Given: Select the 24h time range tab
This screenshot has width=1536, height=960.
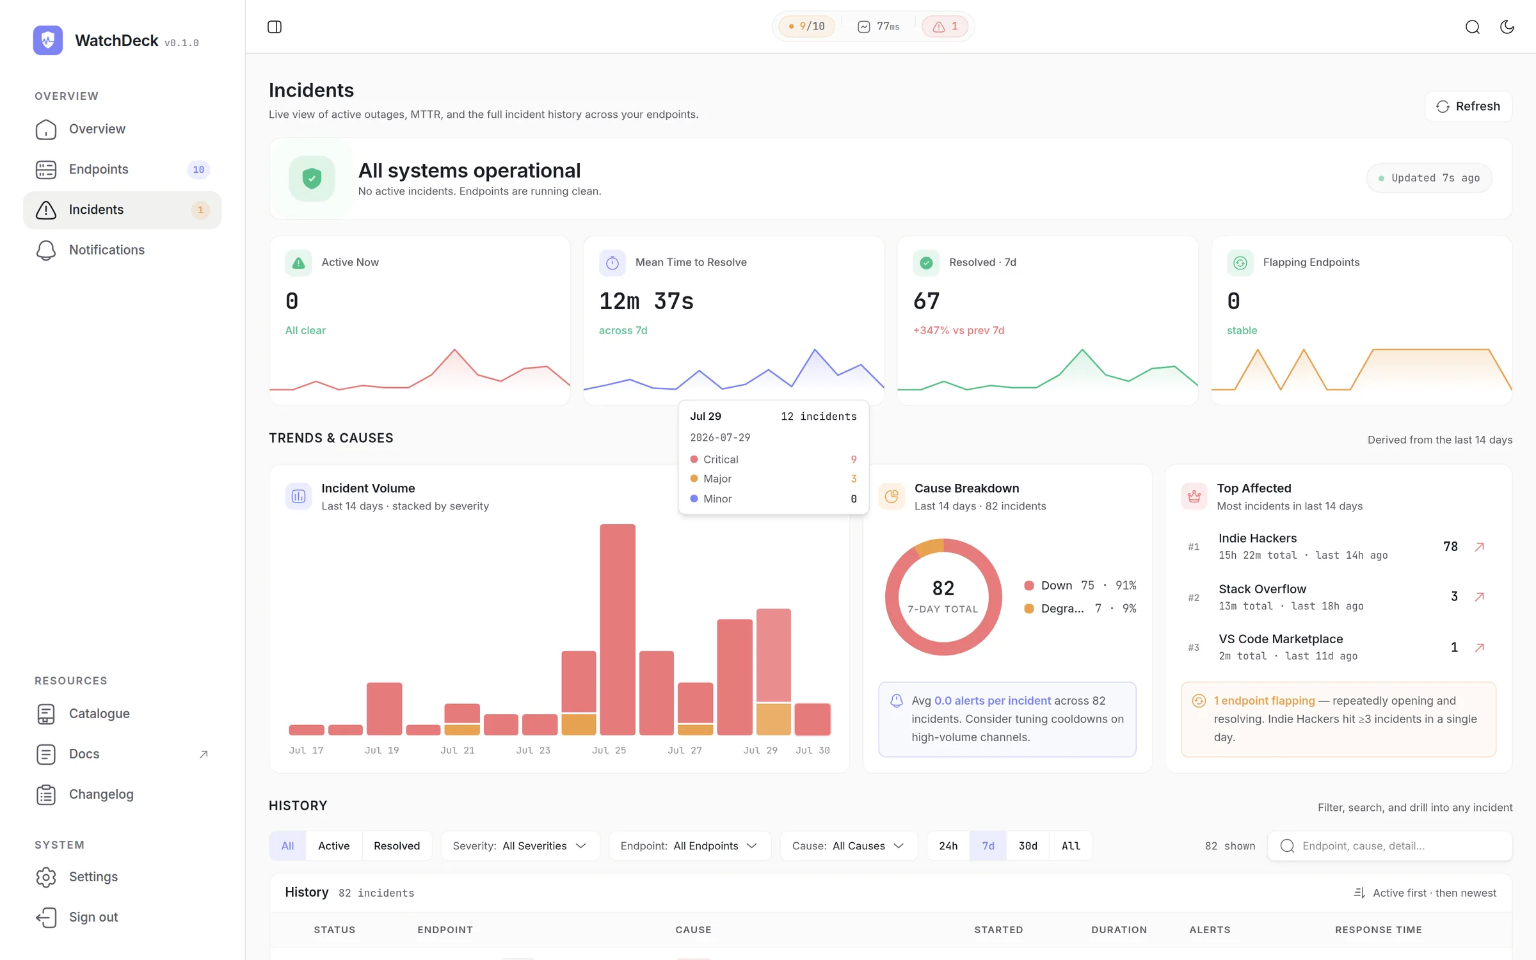Looking at the screenshot, I should pos(948,845).
